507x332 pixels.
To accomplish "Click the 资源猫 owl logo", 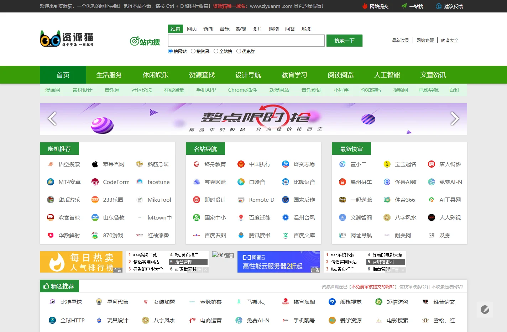I will (x=67, y=38).
